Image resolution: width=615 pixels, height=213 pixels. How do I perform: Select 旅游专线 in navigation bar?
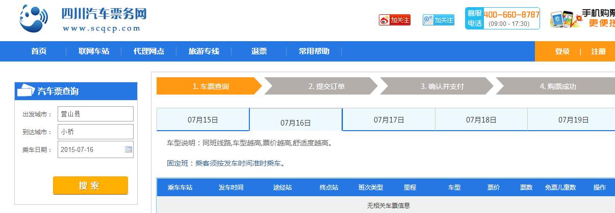(203, 51)
